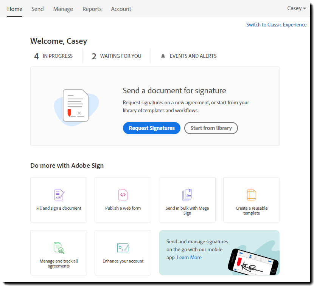Click the mobile phone app image
This screenshot has height=286, width=314.
253,262
